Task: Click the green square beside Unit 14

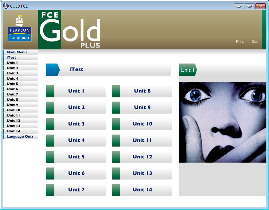Action: pos(116,190)
